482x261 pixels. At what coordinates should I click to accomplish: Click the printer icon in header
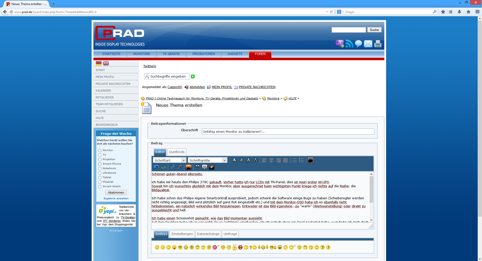pos(378,44)
